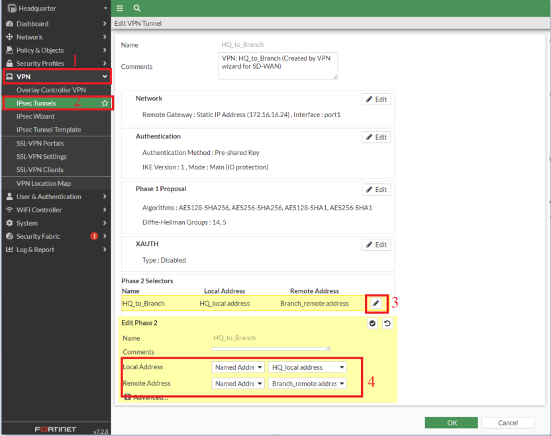Click the Cancel button

click(508, 423)
